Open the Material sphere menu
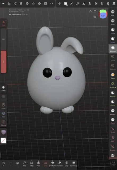117x170 pixels. tap(27, 3)
